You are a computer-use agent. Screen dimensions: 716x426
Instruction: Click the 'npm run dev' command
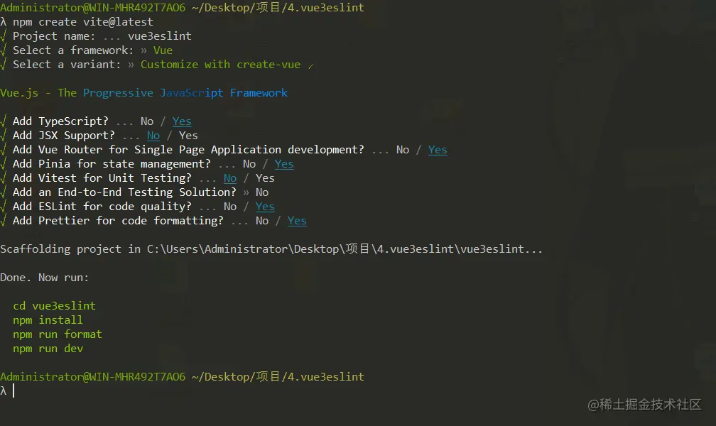[x=48, y=349]
